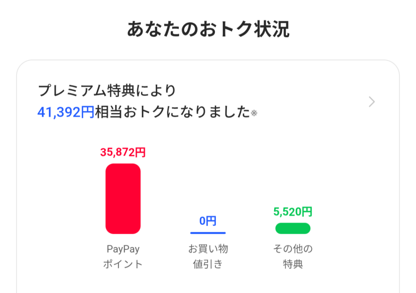This screenshot has height=293, width=416.
Task: Tap the ※ footnote mark
Action: coord(254,113)
